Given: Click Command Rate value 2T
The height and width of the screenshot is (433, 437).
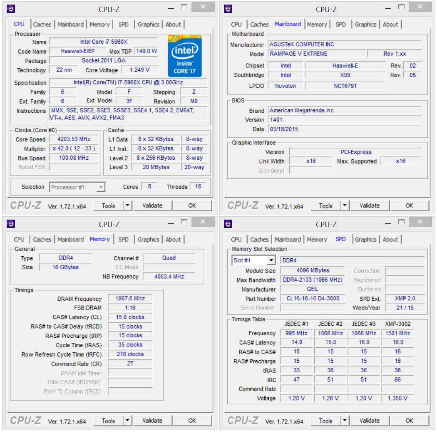Looking at the screenshot, I should [130, 364].
